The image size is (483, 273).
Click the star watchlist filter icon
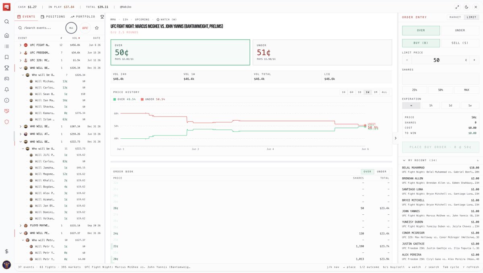tap(97, 28)
